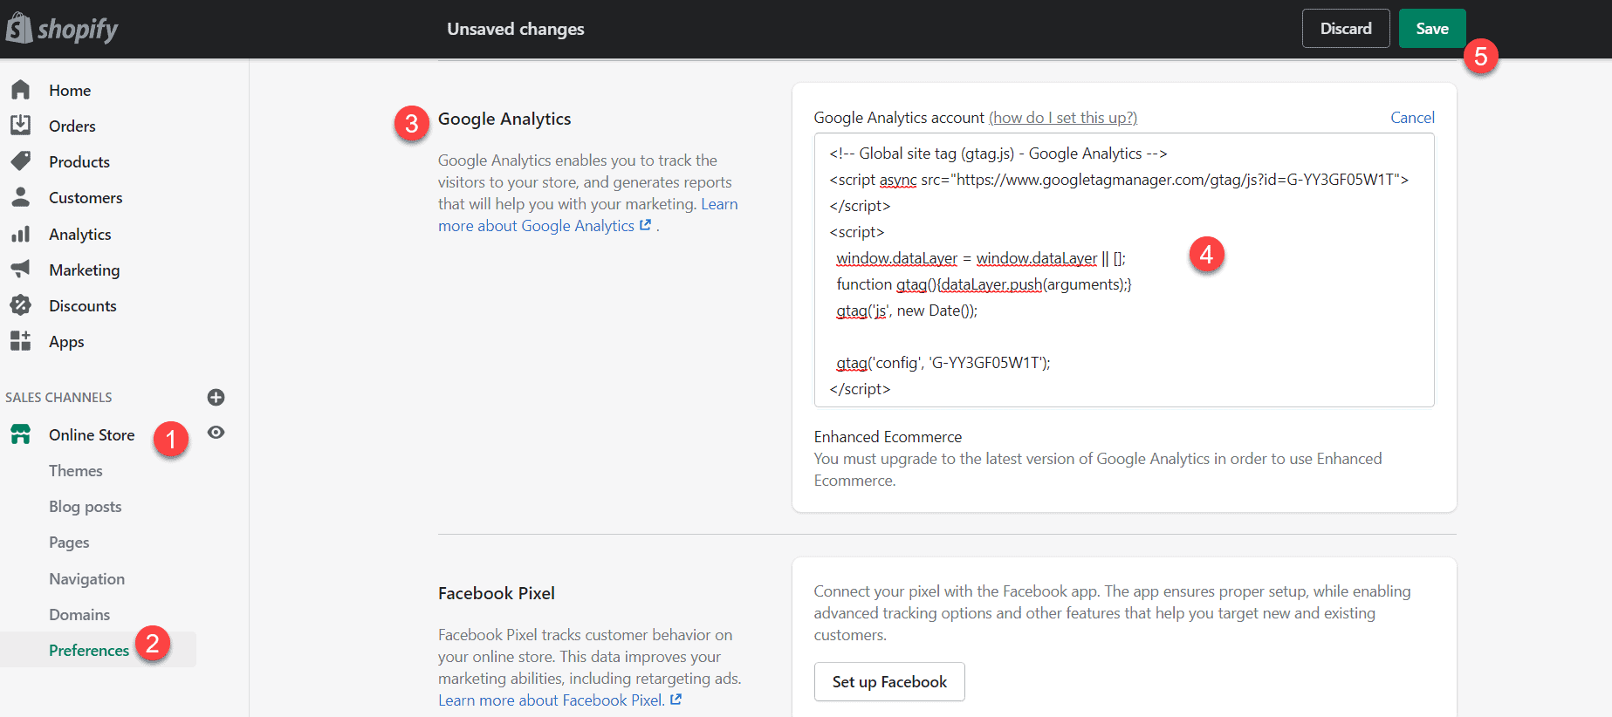Screen dimensions: 1612x717
Task: Add a sales channel with plus icon
Action: (x=216, y=397)
